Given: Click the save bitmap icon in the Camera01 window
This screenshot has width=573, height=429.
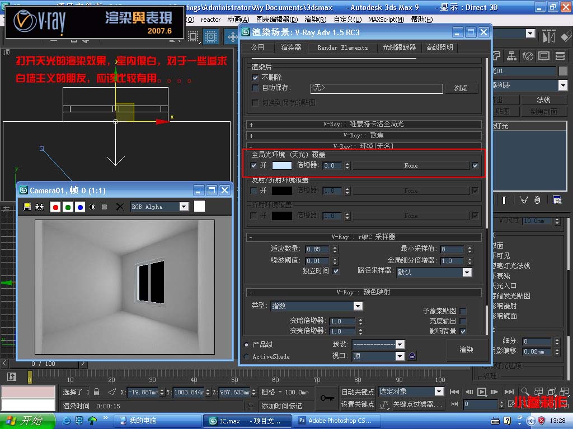Looking at the screenshot, I should (x=27, y=207).
